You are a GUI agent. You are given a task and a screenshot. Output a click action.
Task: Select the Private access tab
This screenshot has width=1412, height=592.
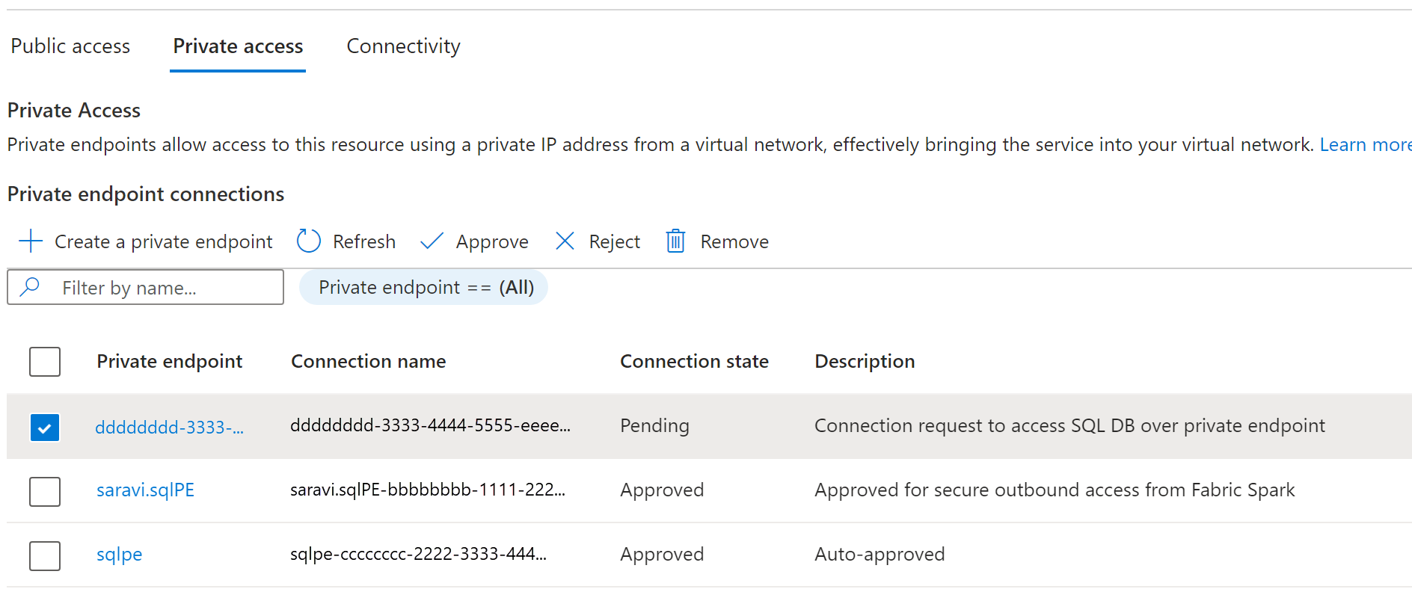point(238,46)
